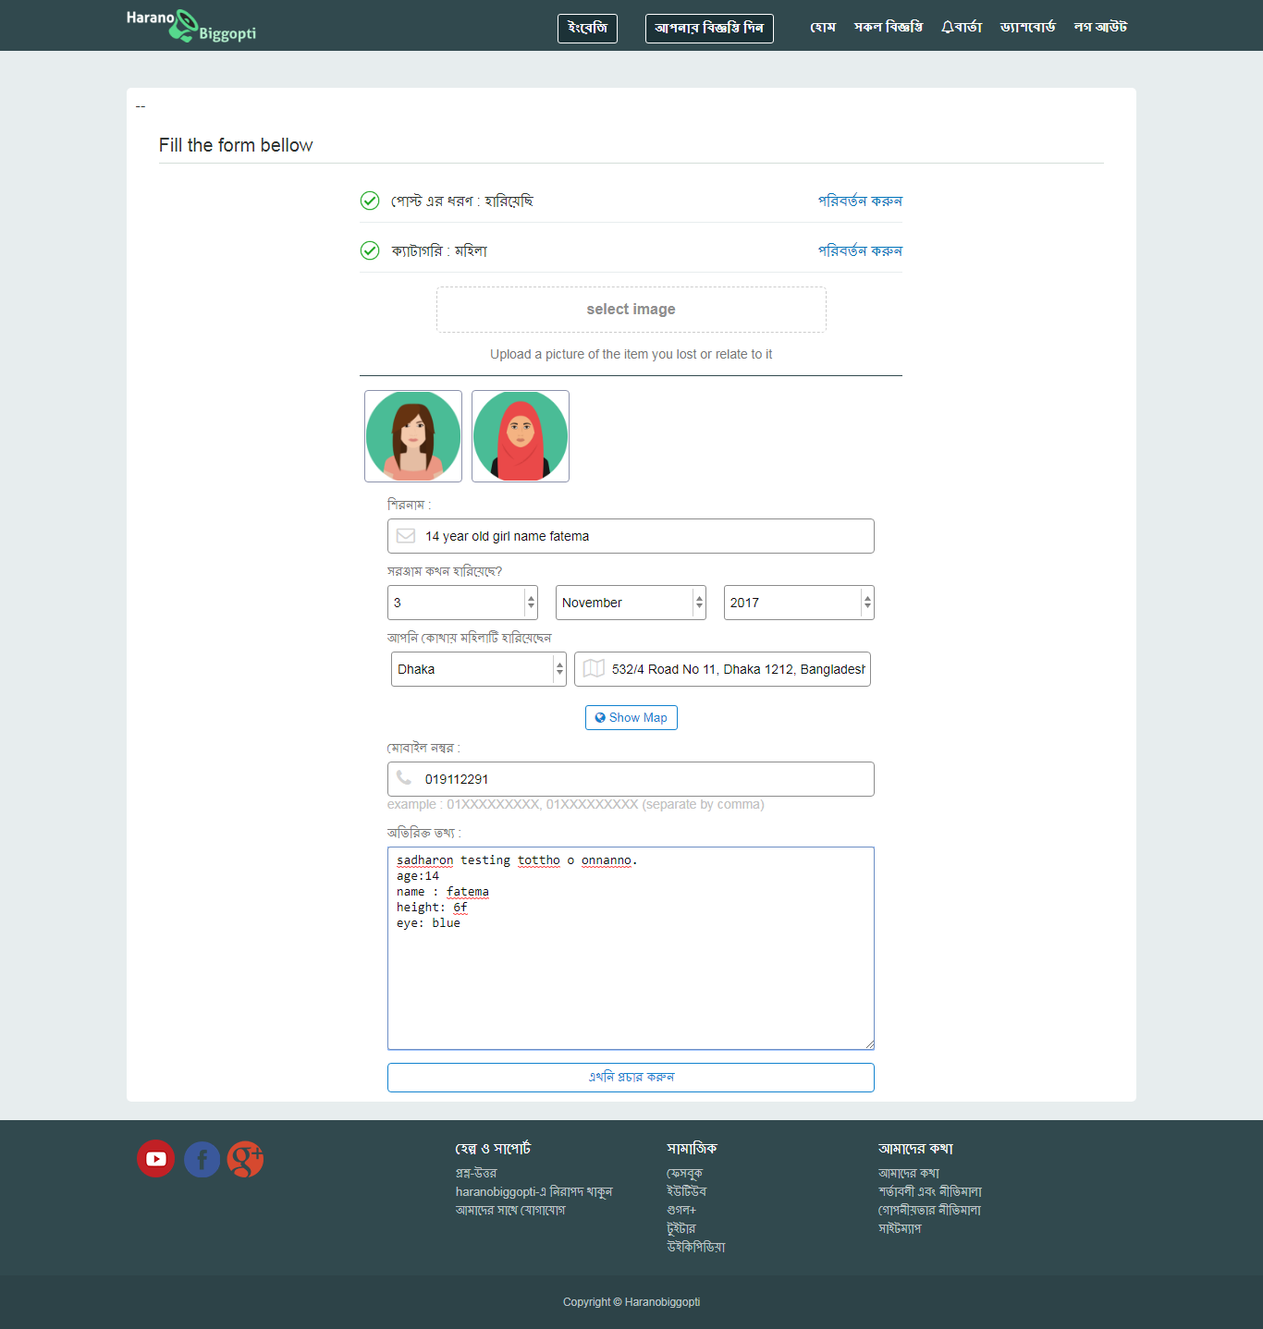Click the green check beside ক্যাটাগরি
Screen dimensions: 1263x1329
pos(370,250)
